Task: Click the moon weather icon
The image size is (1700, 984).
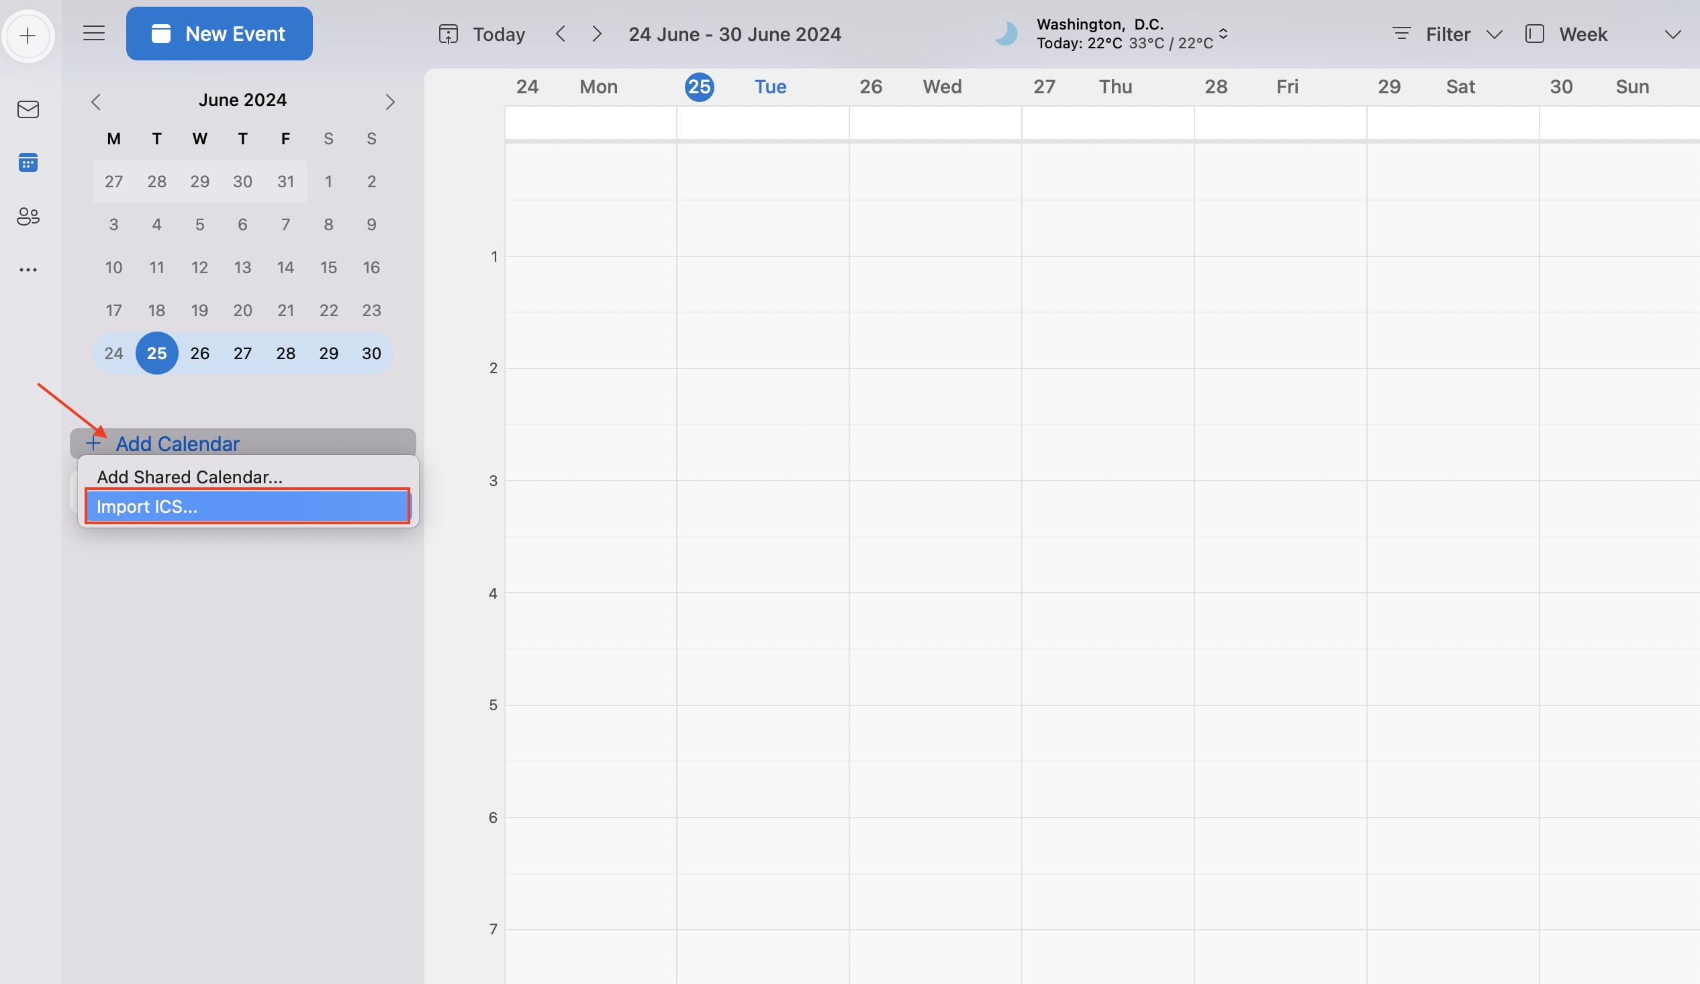Action: [x=1006, y=34]
